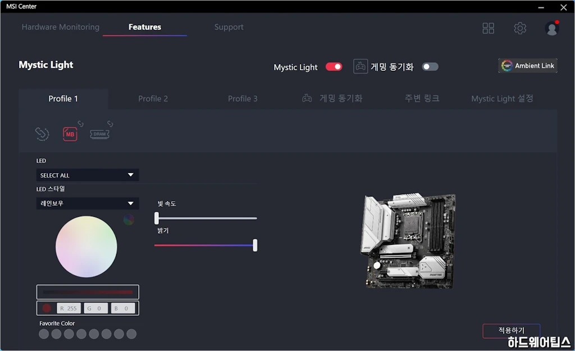Open the apps grid icon
Viewport: 575px width, 351px height.
(x=488, y=28)
